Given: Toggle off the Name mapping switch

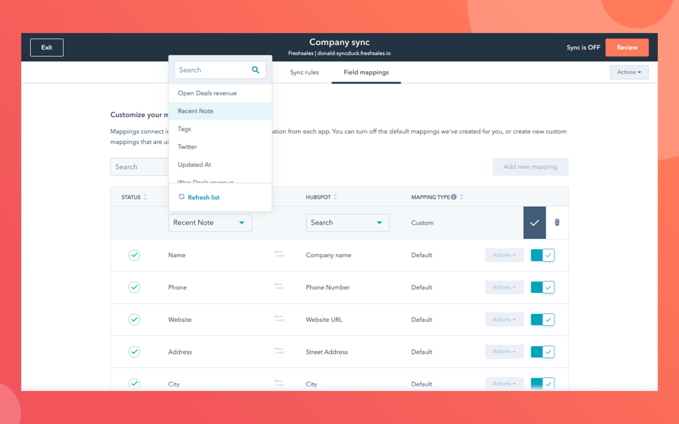Looking at the screenshot, I should tap(542, 255).
